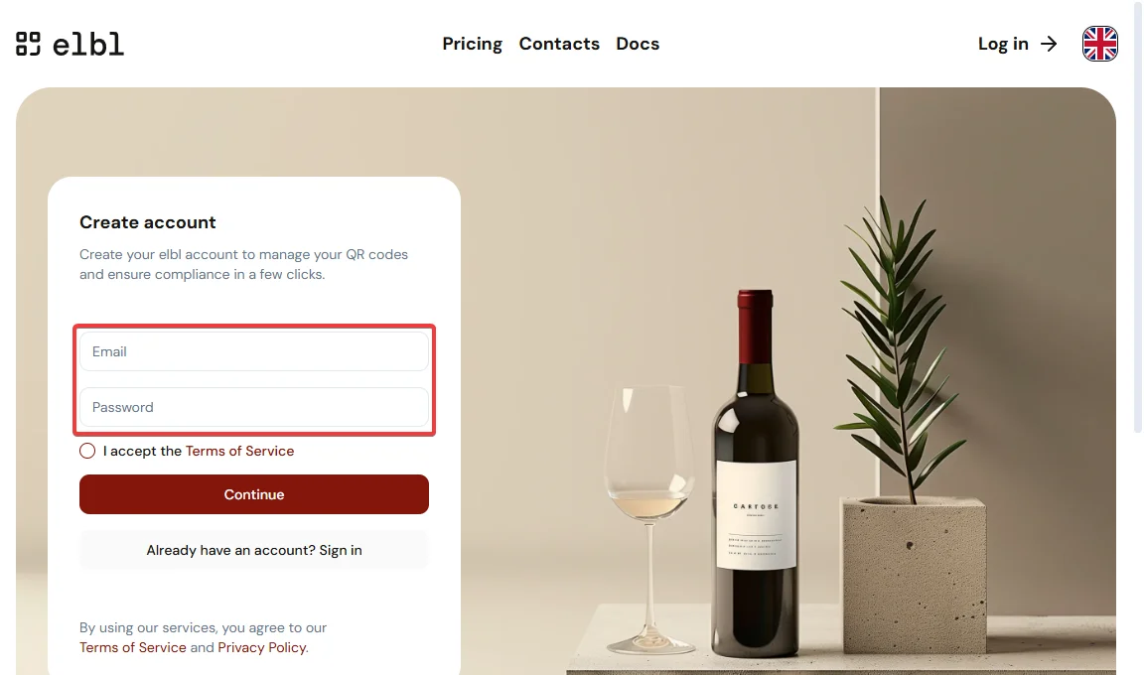Open the Privacy Policy link
This screenshot has height=675, width=1144.
click(x=262, y=647)
